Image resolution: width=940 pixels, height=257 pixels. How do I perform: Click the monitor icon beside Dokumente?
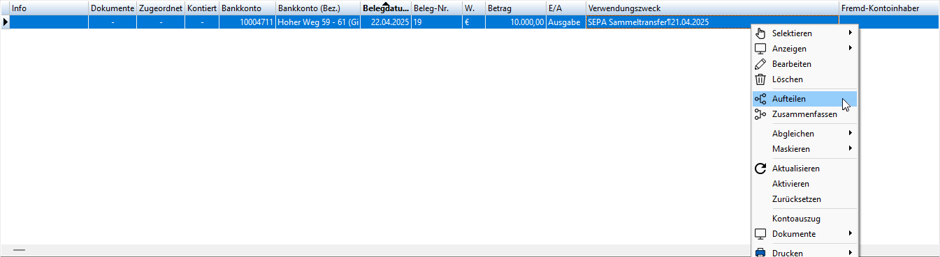click(x=761, y=234)
